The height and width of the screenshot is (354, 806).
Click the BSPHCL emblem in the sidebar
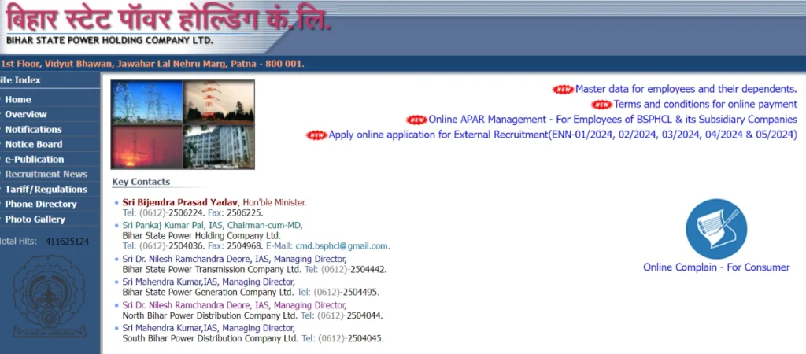coord(50,297)
